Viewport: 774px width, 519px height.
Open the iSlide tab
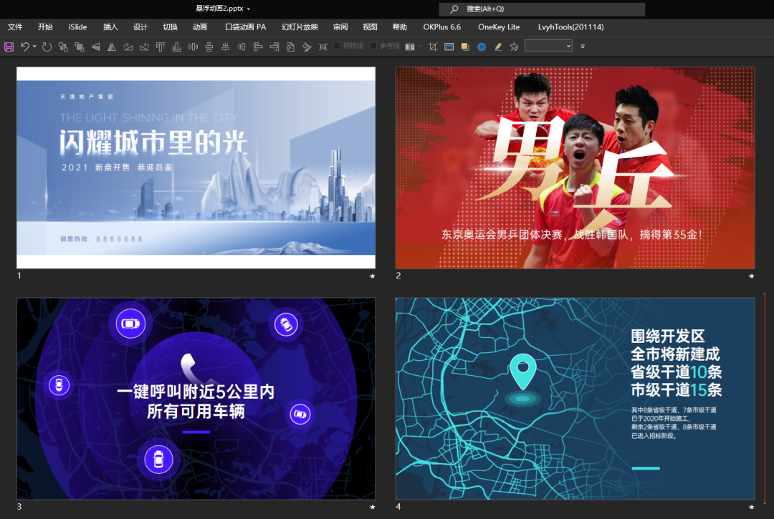click(77, 27)
